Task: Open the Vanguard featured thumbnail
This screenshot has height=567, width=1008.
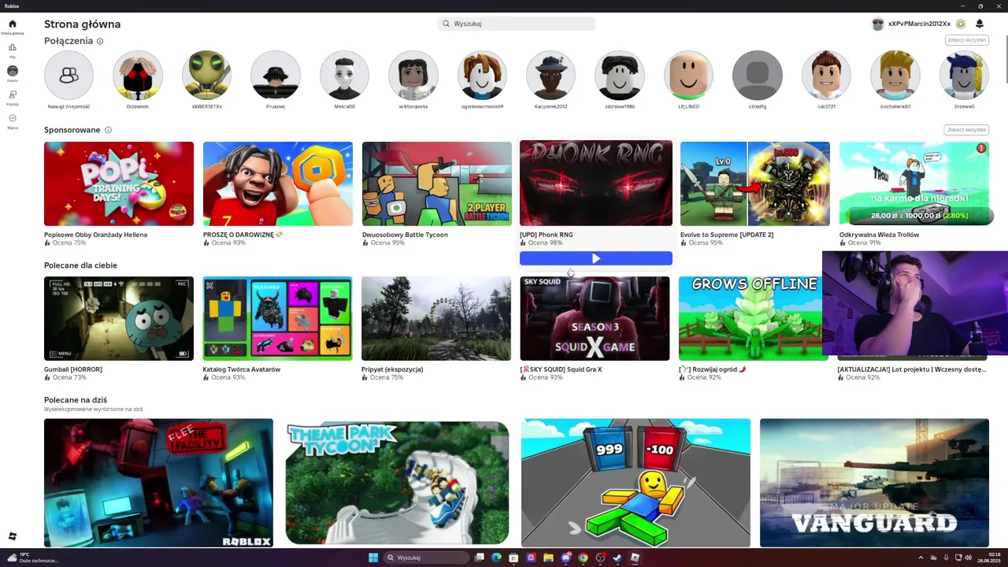Action: tap(874, 483)
